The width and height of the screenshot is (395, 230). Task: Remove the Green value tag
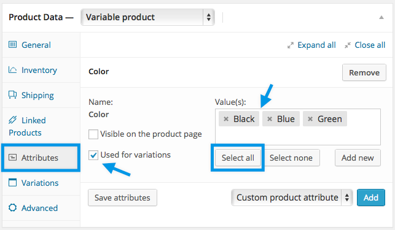(310, 119)
